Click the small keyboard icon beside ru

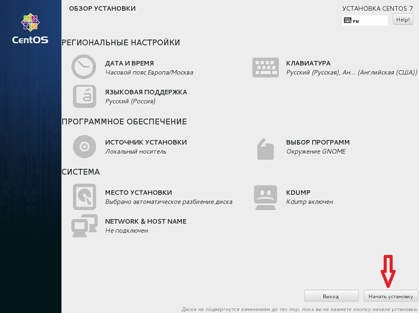point(347,20)
